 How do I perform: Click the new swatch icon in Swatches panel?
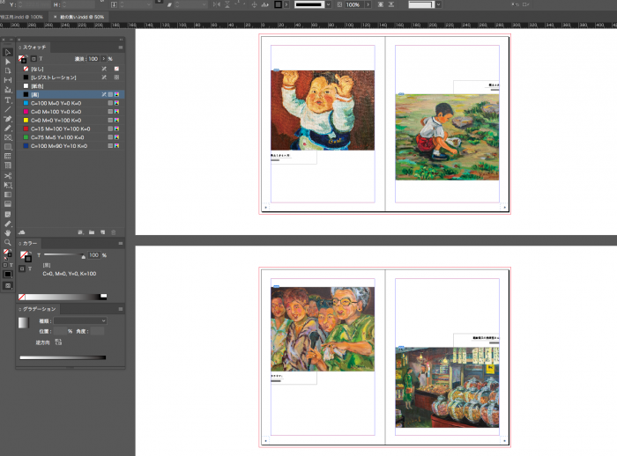(x=103, y=232)
